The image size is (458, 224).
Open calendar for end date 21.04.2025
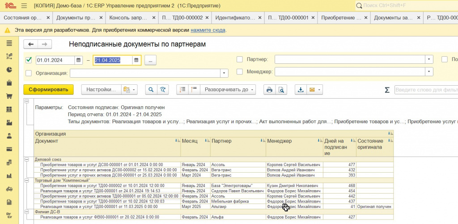pyautogui.click(x=136, y=60)
